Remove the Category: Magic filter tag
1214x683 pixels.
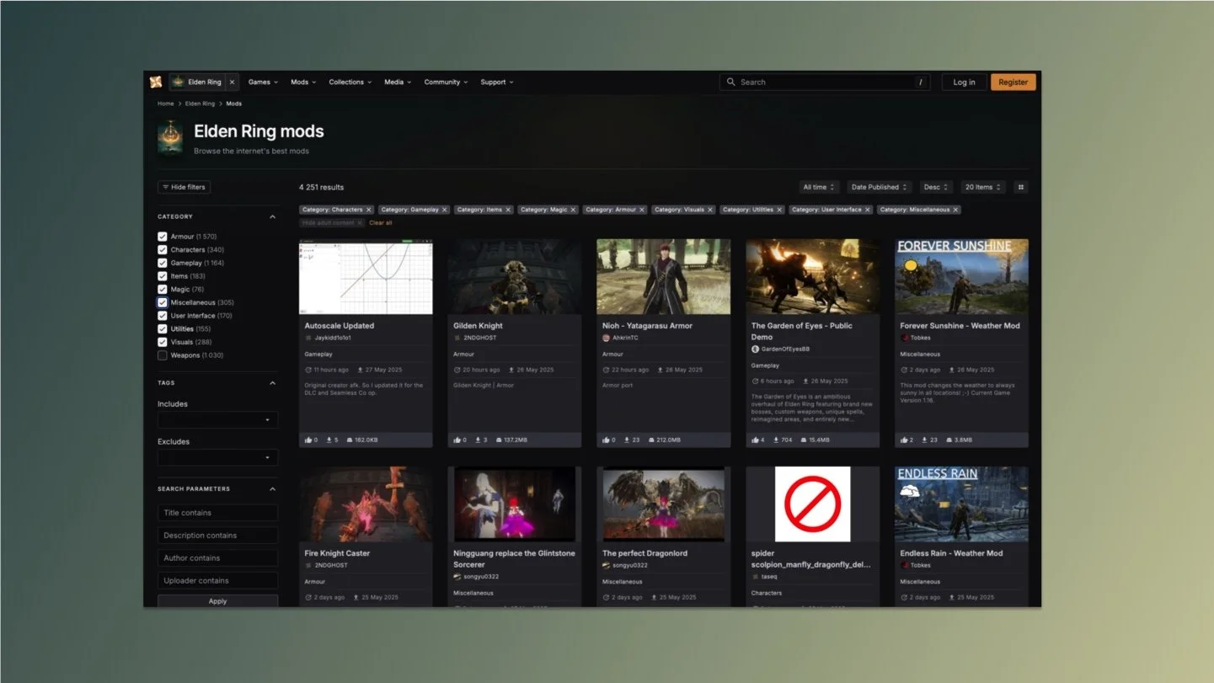(573, 210)
